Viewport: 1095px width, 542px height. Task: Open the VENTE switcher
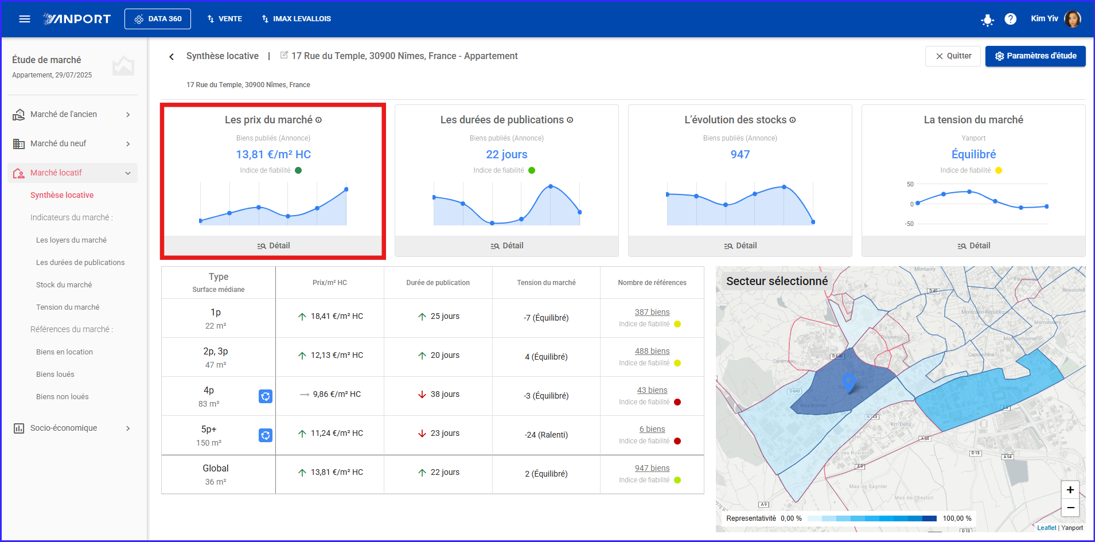pyautogui.click(x=224, y=19)
